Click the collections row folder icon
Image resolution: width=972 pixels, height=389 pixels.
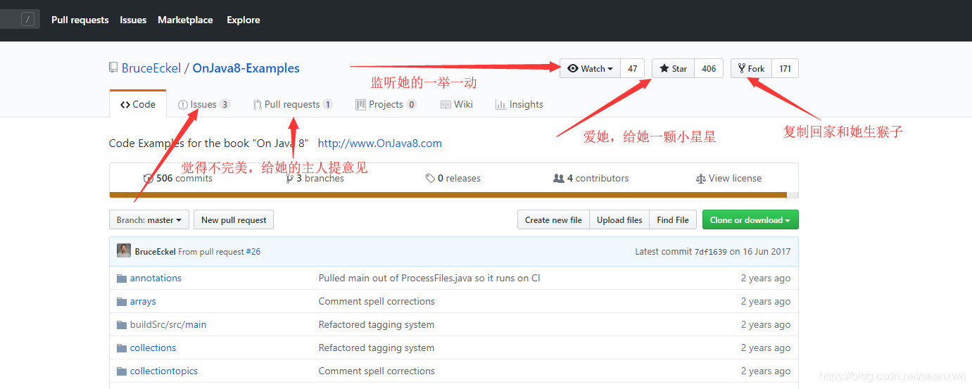pos(121,347)
